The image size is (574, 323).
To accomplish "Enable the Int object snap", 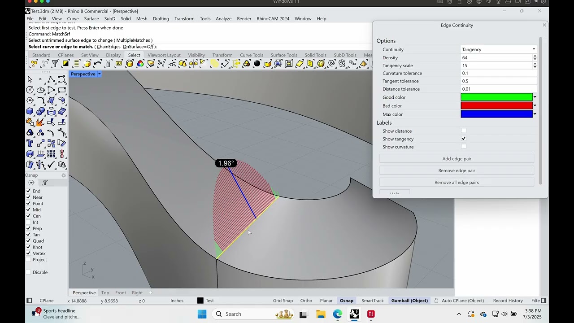I will pos(29,222).
